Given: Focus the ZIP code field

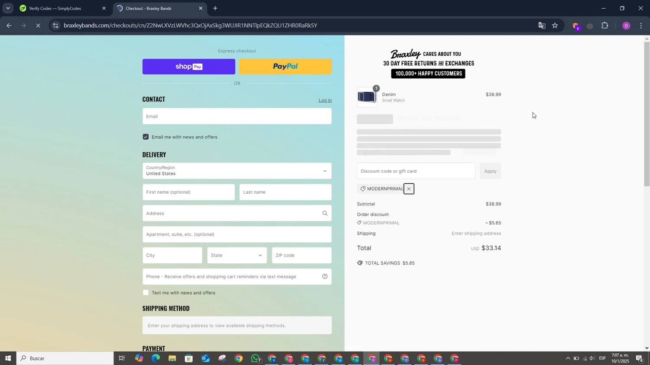Looking at the screenshot, I should [x=302, y=256].
